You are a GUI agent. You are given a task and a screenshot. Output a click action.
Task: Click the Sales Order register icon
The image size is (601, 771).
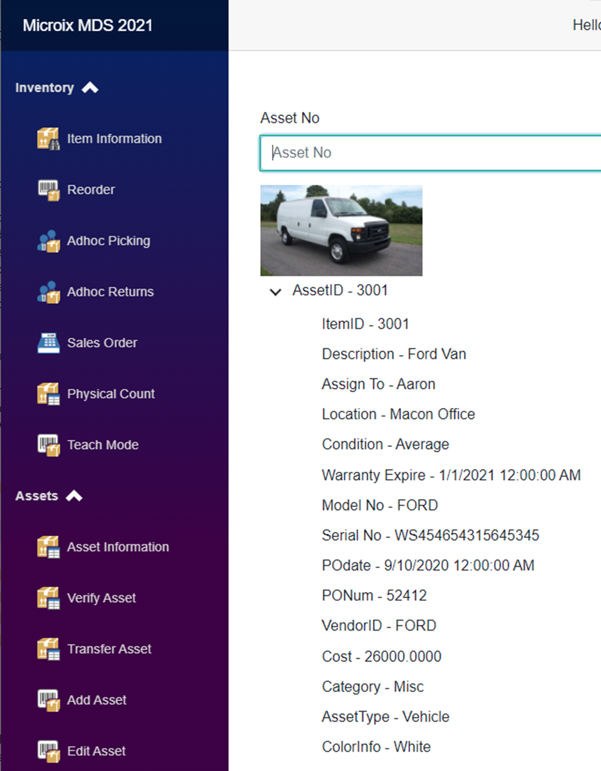[x=48, y=343]
